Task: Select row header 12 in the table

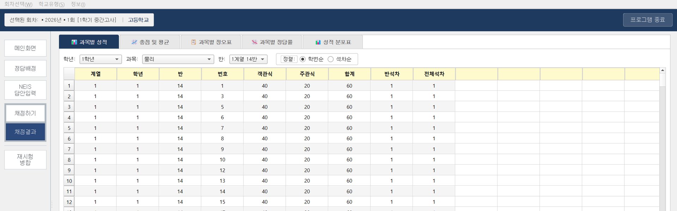Action: coord(69,202)
